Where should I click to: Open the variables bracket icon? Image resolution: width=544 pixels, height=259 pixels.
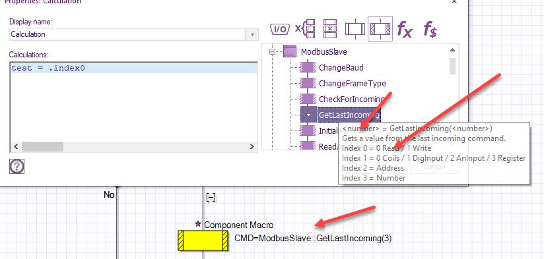click(305, 29)
